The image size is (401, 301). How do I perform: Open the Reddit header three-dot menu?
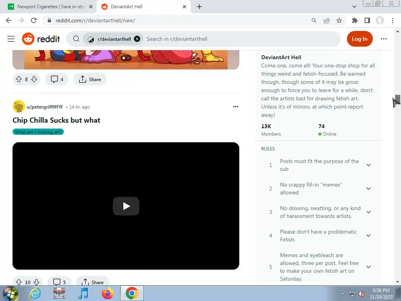pos(384,39)
